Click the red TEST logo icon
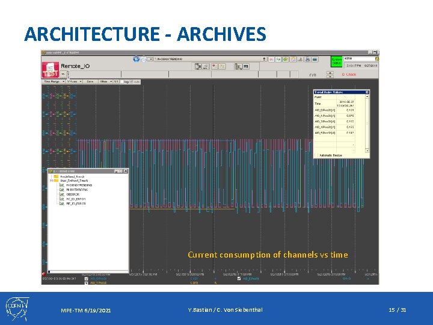 [x=51, y=70]
